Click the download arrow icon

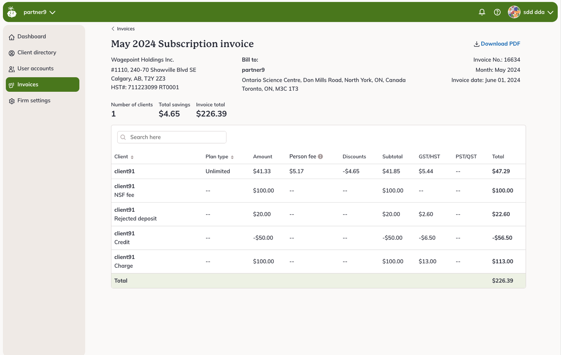pyautogui.click(x=477, y=44)
